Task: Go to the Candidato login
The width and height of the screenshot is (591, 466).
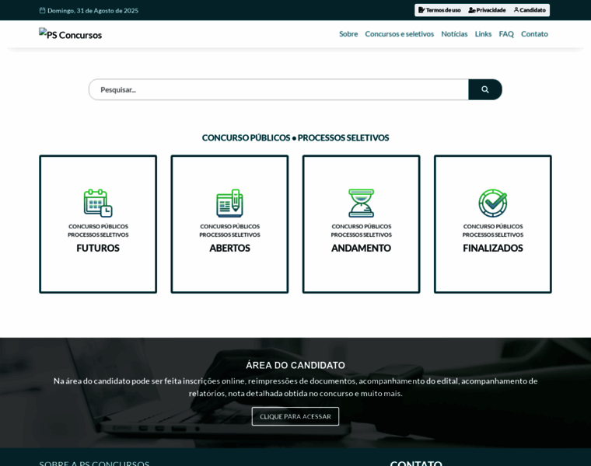Action: (530, 10)
